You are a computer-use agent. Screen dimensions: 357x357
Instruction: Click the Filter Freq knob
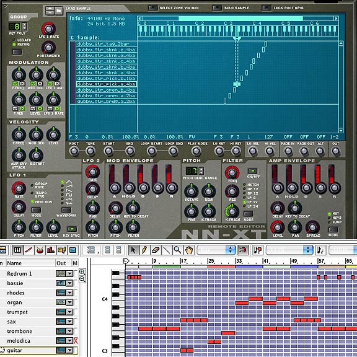point(232,173)
